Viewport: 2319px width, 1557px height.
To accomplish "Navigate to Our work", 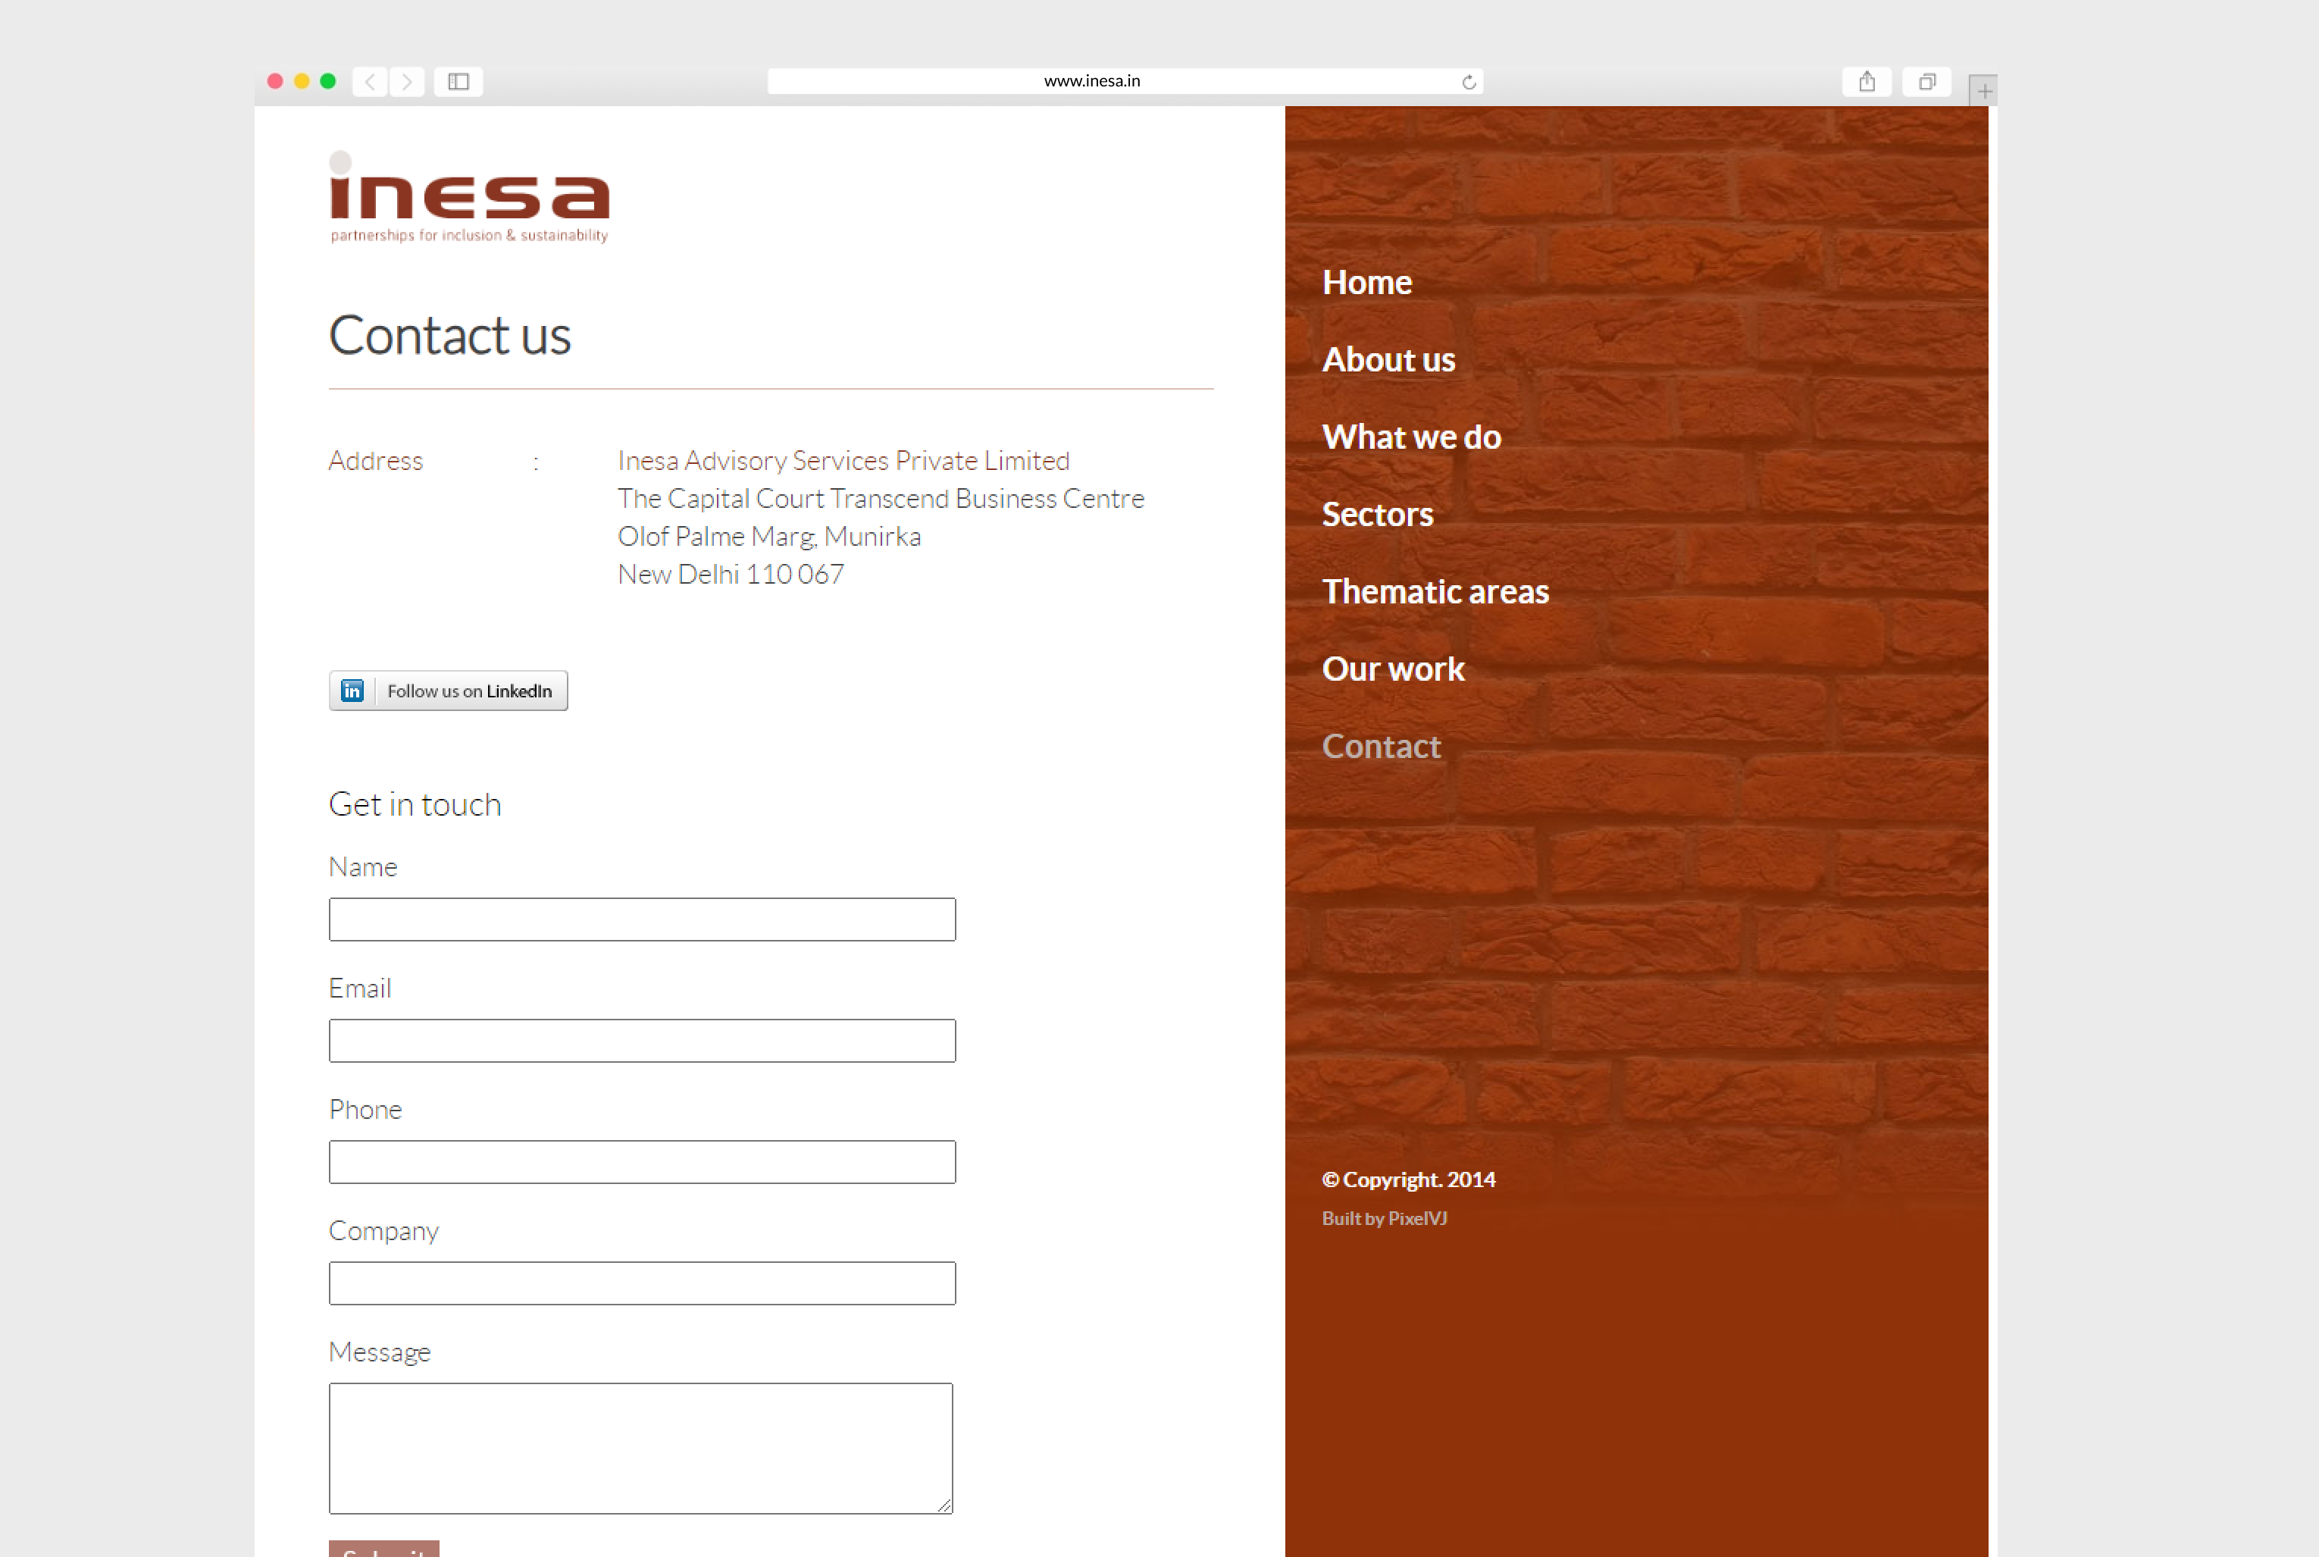I will coord(1393,669).
